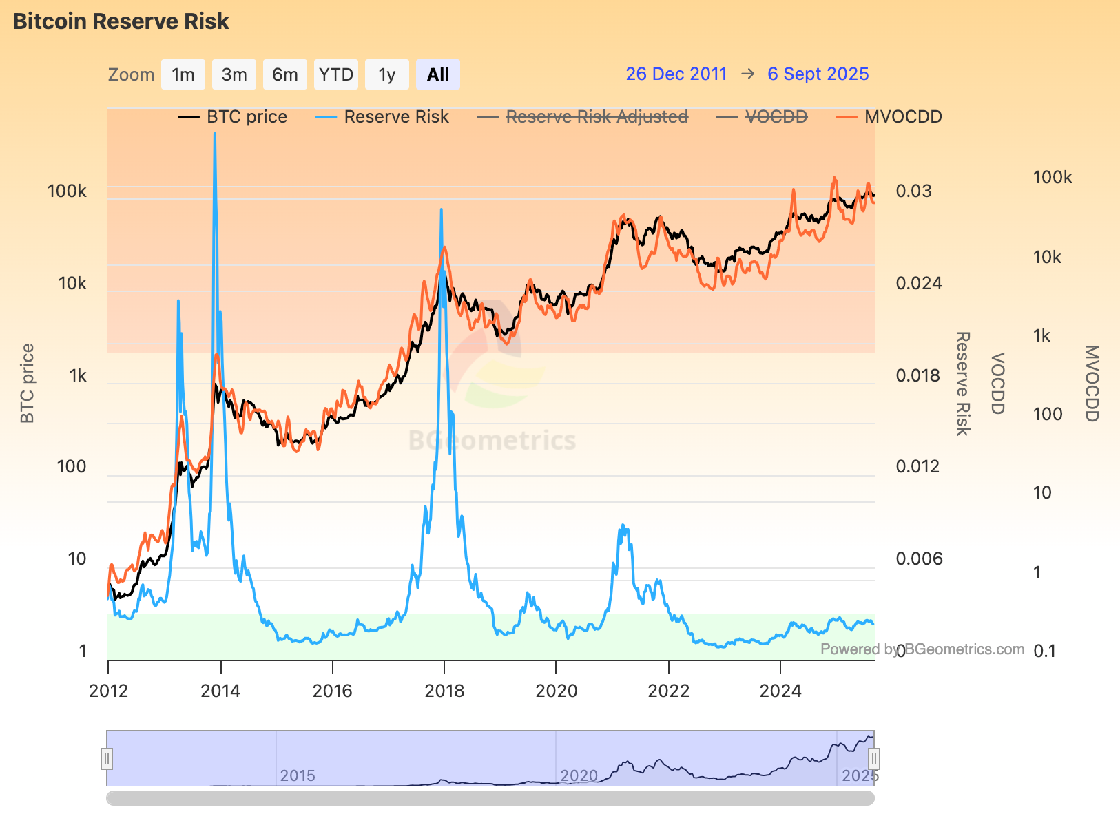Image resolution: width=1120 pixels, height=814 pixels.
Task: Click the All zoom button
Action: point(438,74)
